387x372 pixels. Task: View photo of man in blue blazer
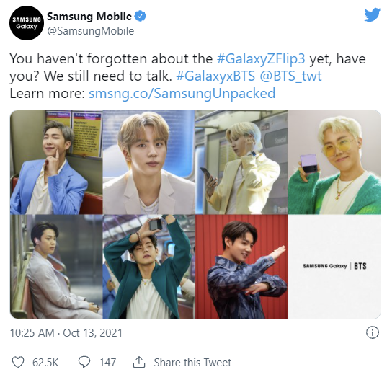56,162
